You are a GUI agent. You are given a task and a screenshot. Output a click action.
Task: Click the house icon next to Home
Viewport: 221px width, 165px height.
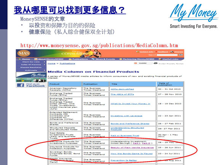coord(20,59)
